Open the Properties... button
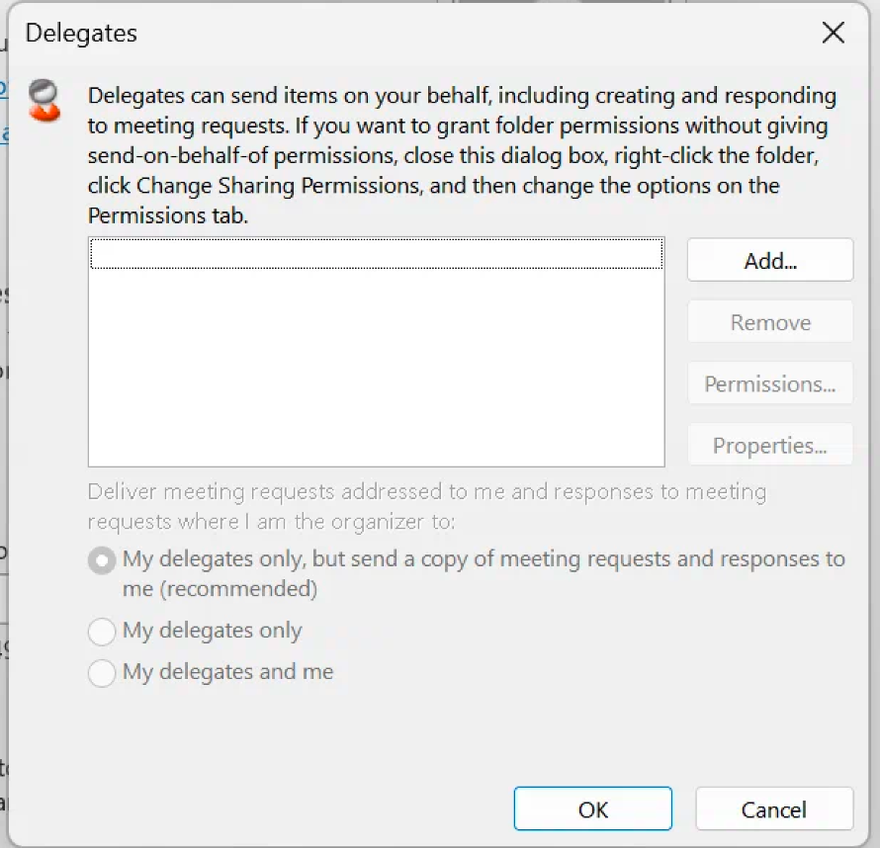This screenshot has height=848, width=880. [x=770, y=445]
